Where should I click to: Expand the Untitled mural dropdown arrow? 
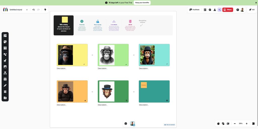coord(27,10)
